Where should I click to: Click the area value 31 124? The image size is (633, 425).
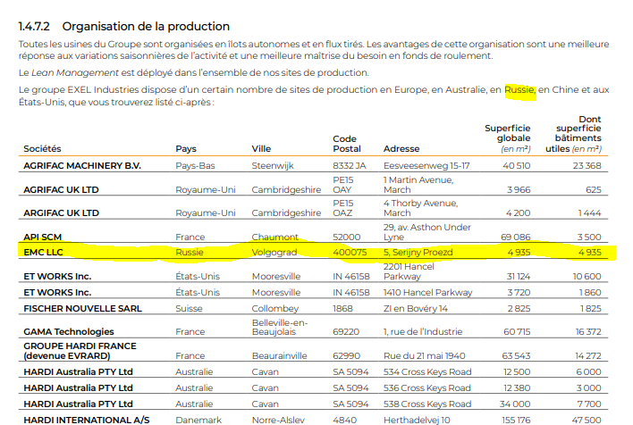519,277
